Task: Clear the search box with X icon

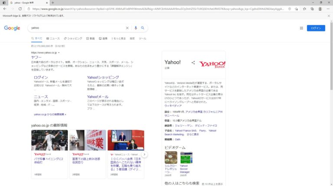Action: tap(127, 28)
